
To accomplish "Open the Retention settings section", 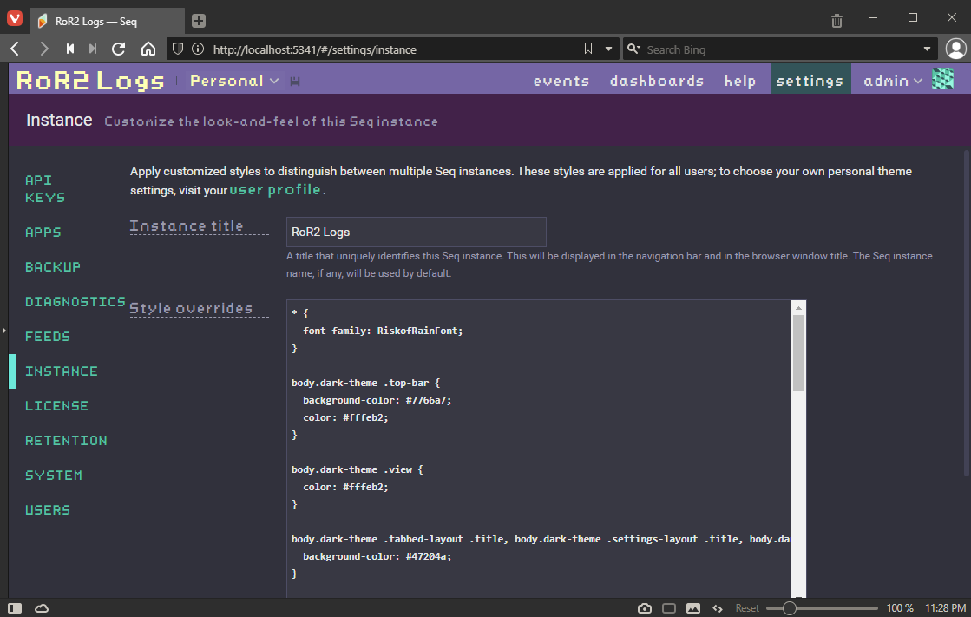I will coord(66,441).
